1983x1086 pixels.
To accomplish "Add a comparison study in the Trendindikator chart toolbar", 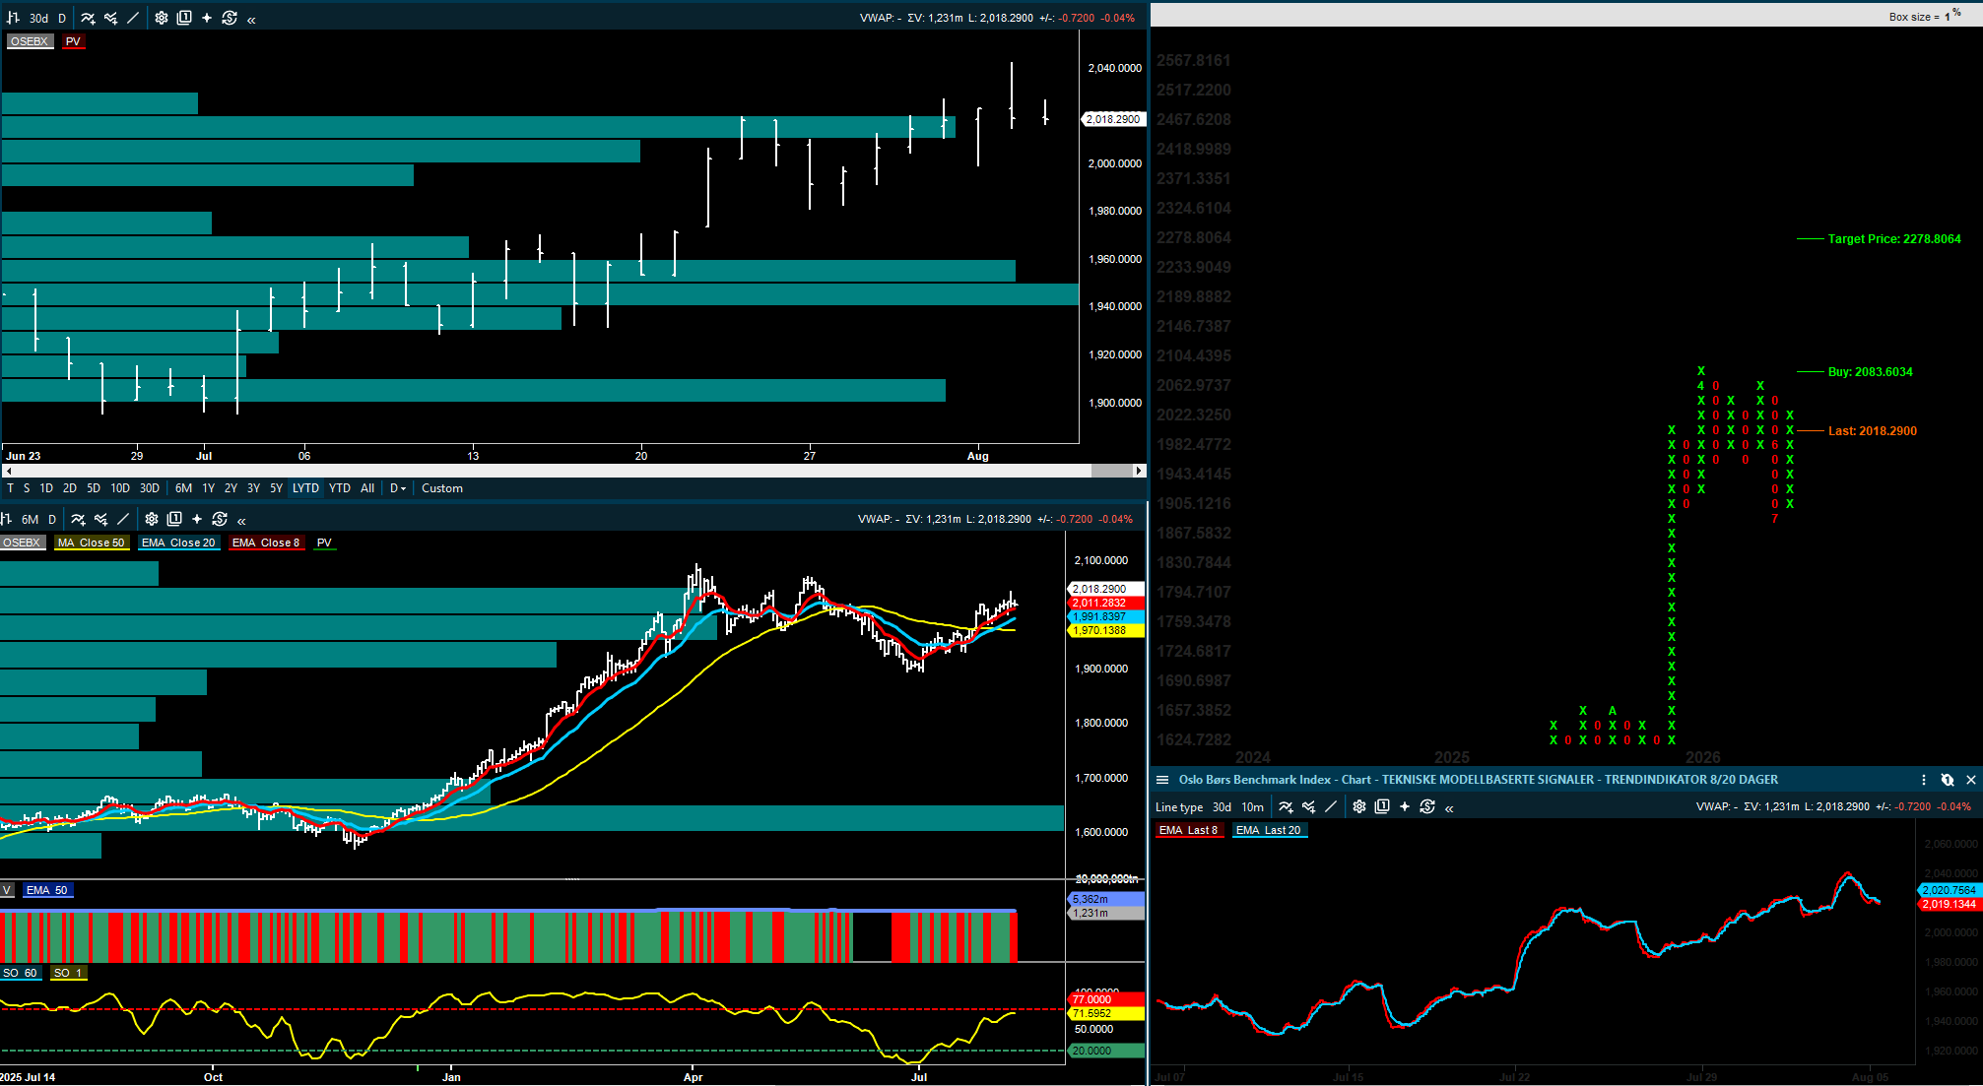I will tap(1308, 806).
